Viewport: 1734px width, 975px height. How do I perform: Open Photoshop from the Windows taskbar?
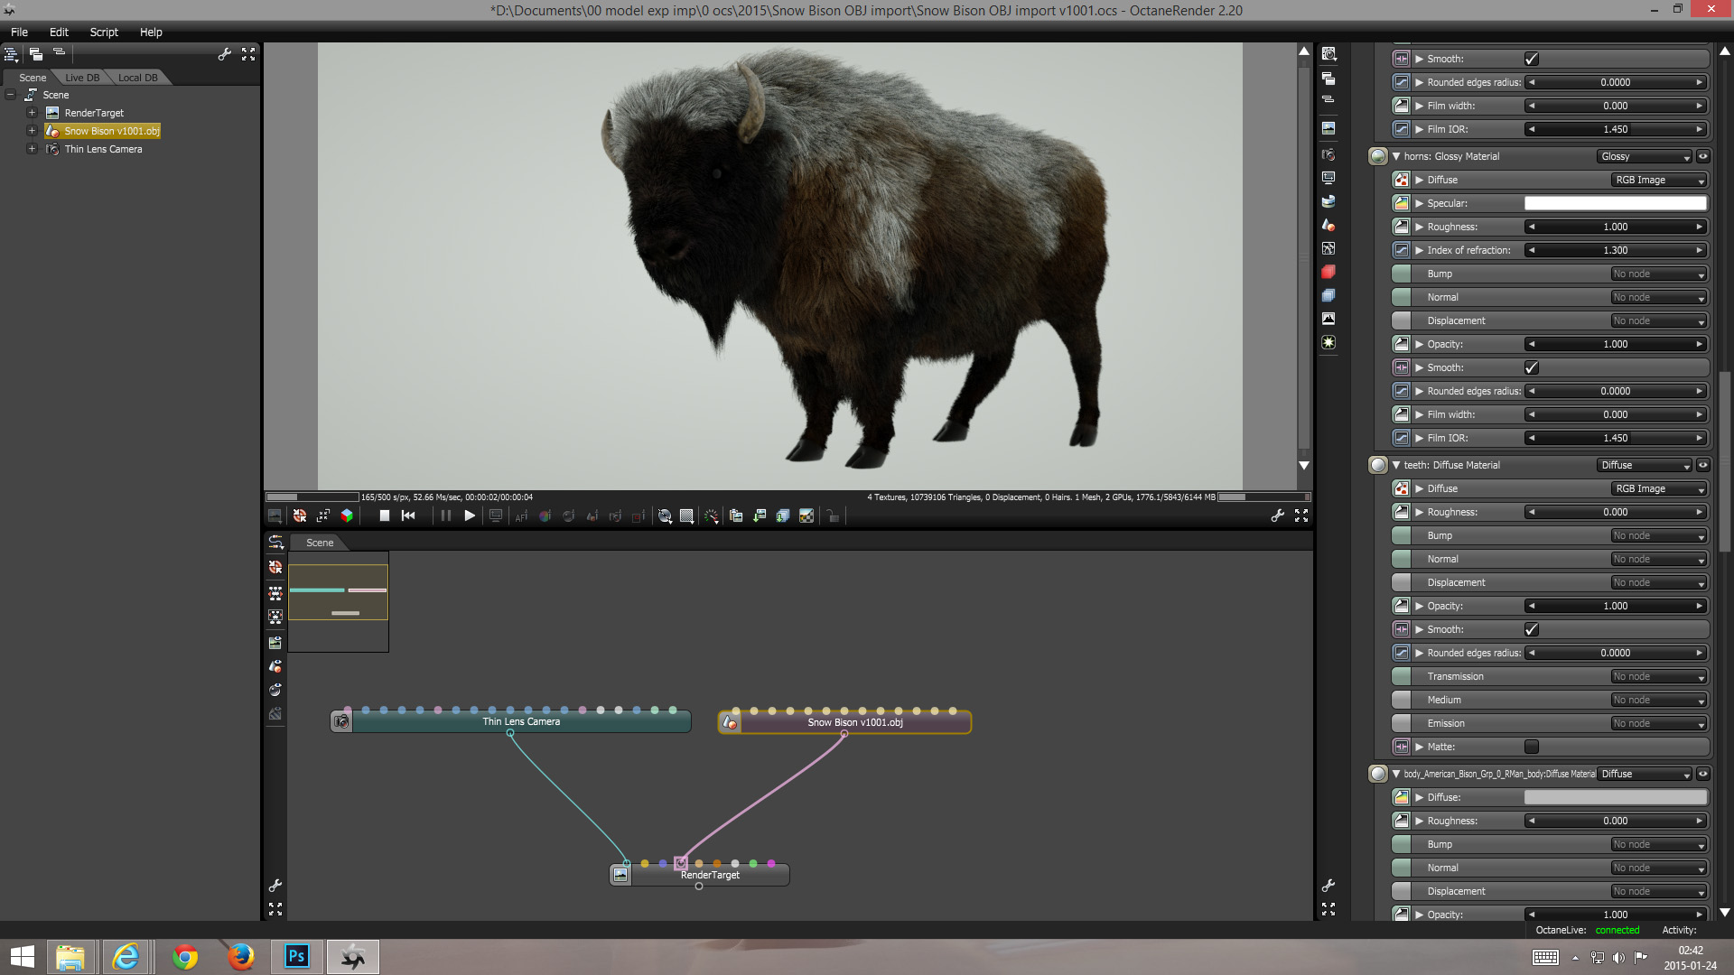coord(296,956)
